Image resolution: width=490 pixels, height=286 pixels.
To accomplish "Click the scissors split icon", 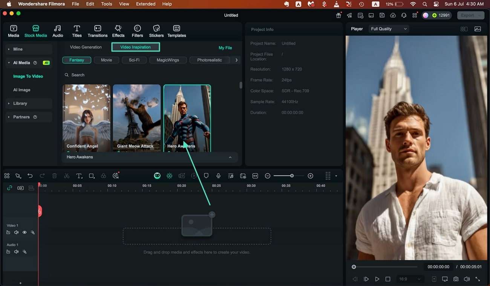I will coord(67,176).
